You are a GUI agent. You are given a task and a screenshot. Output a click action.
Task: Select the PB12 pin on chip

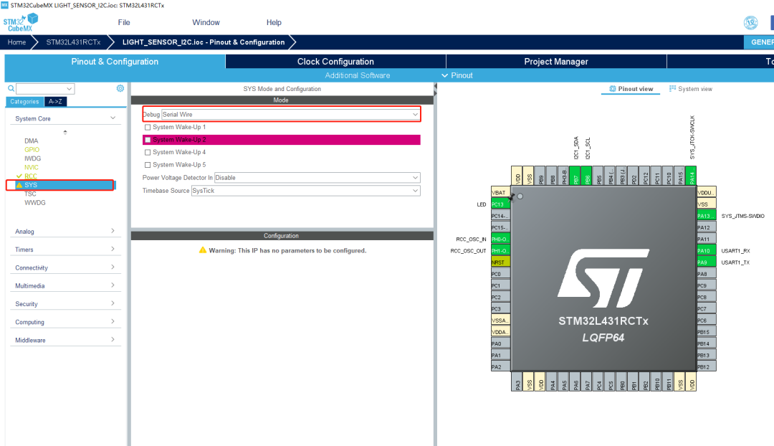pyautogui.click(x=706, y=366)
